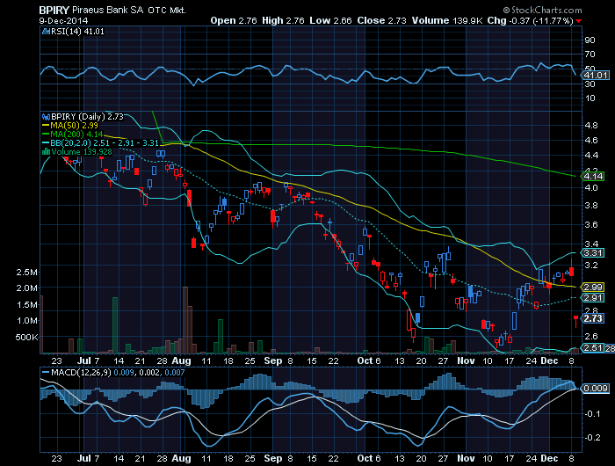Screen dimensions: 615x466
Task: Click the 3.2 price axis label
Action: [x=591, y=266]
